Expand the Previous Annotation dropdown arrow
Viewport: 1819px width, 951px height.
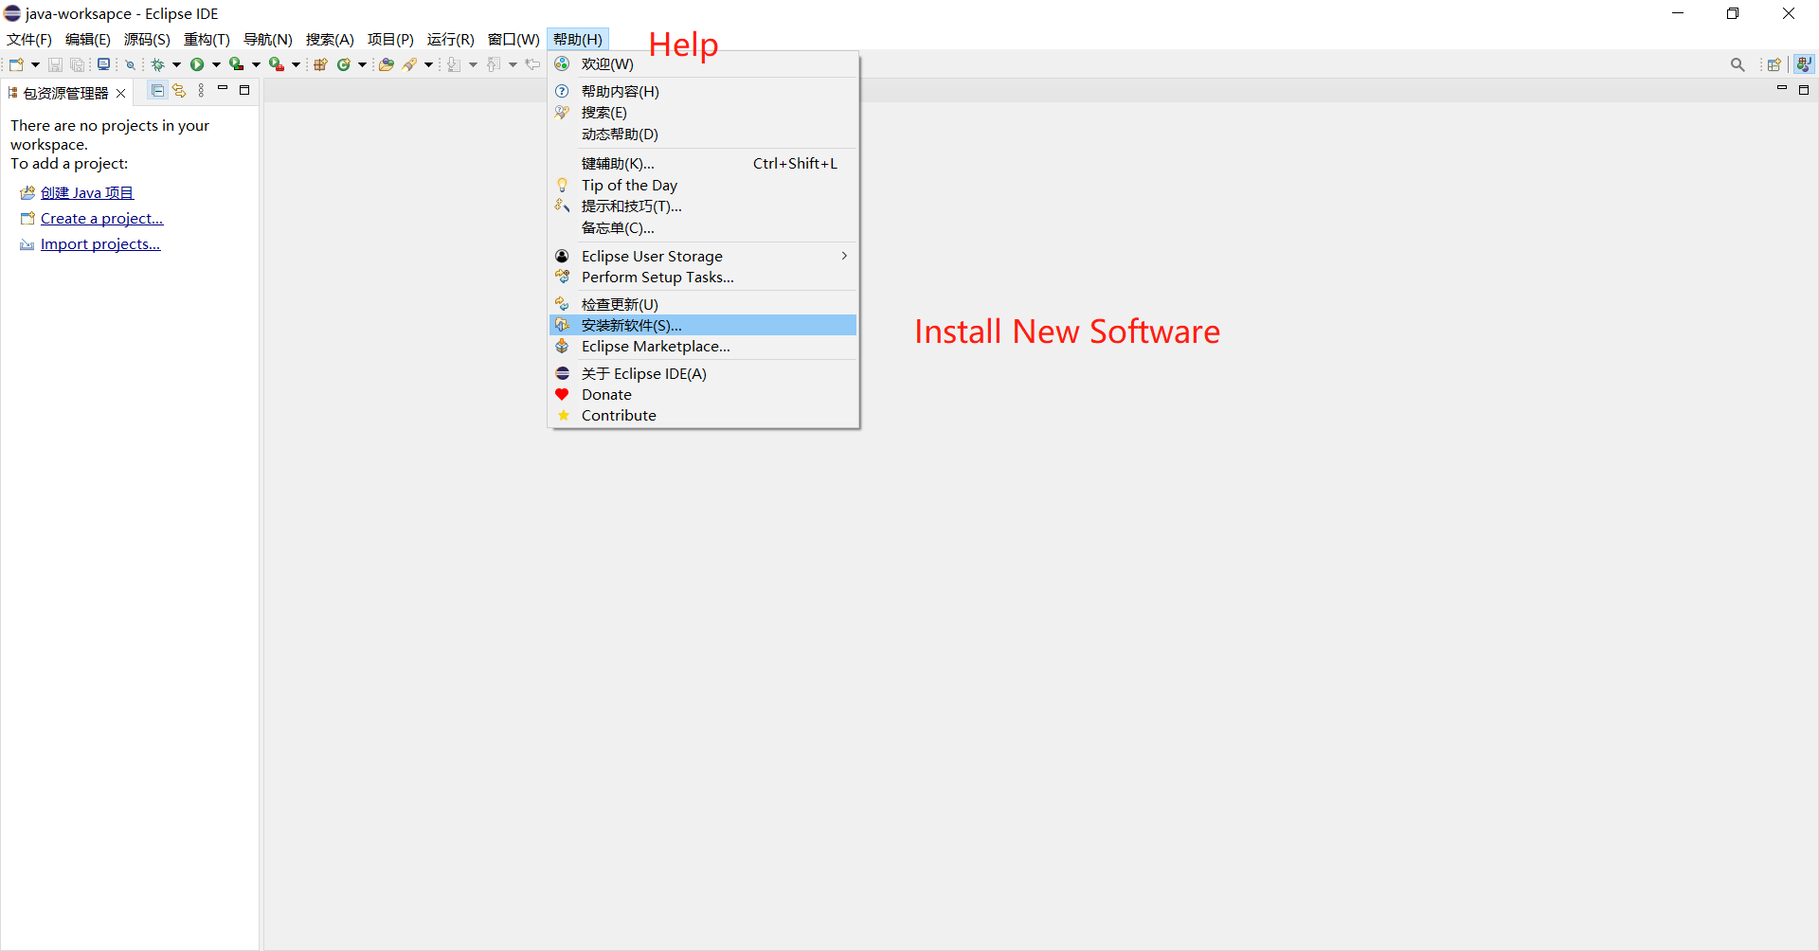pyautogui.click(x=513, y=64)
